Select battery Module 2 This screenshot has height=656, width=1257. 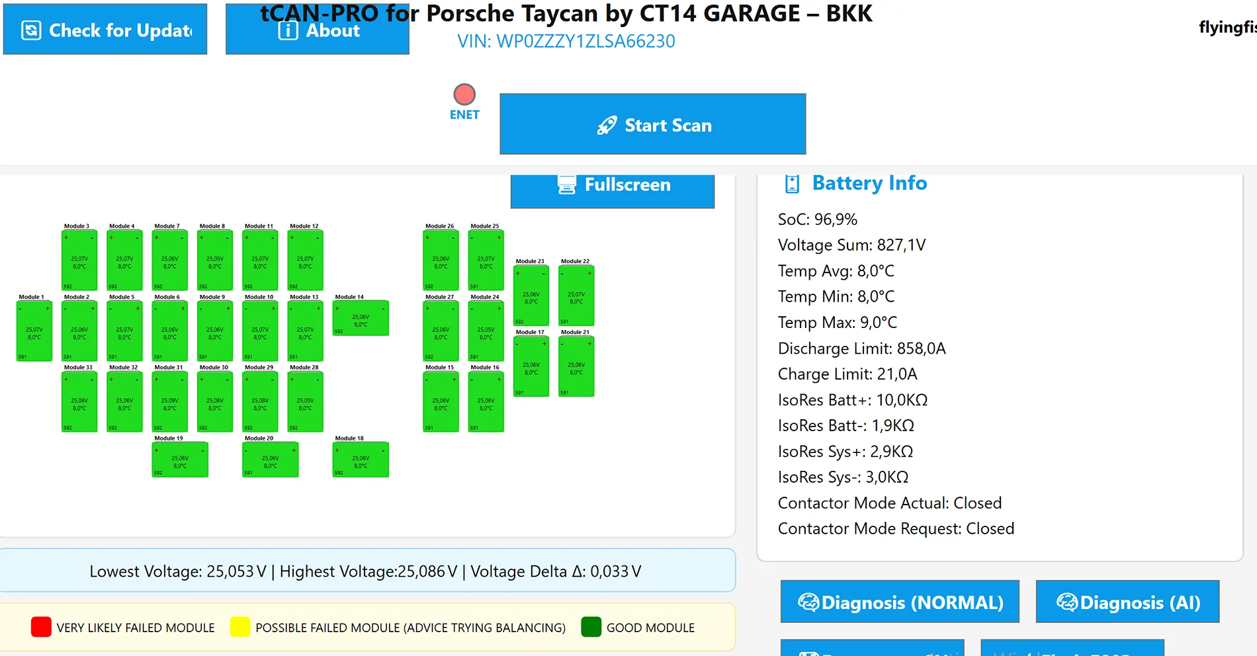[x=79, y=331]
